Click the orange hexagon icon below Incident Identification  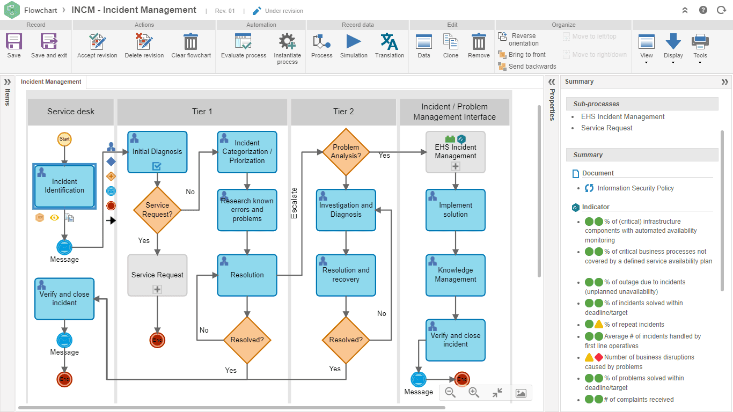coord(40,217)
